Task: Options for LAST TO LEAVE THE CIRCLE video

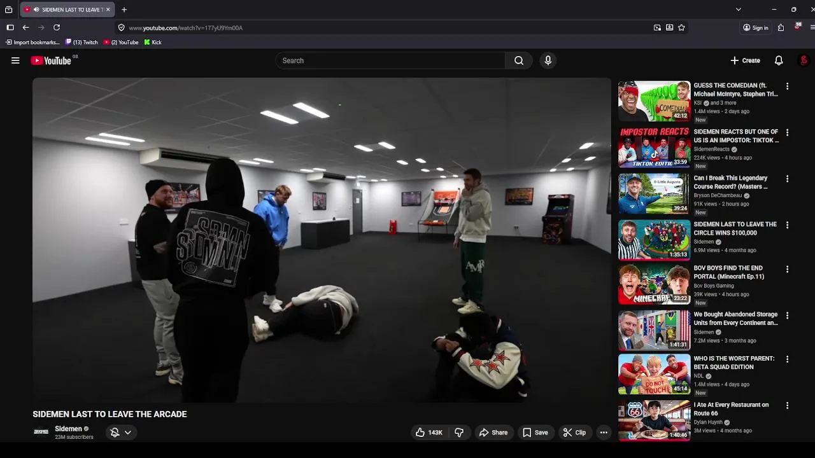Action: click(x=787, y=225)
